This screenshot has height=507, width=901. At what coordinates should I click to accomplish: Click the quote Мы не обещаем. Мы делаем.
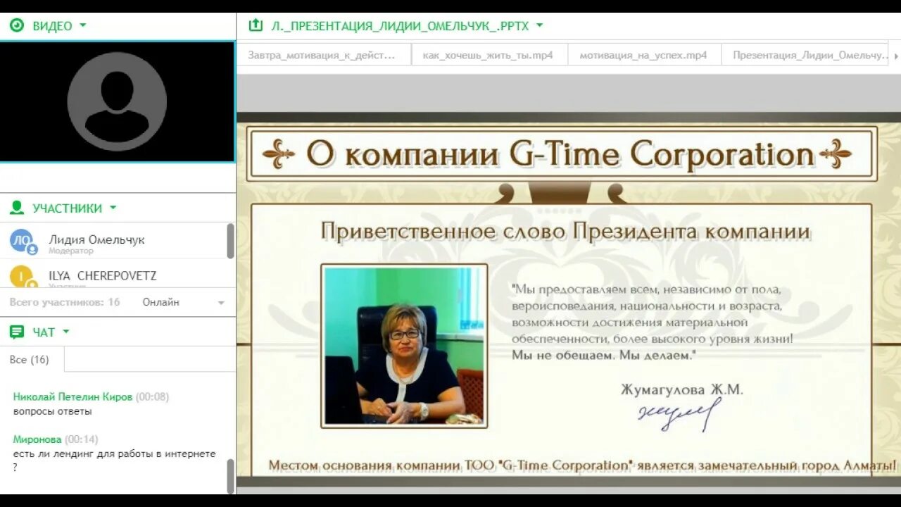coord(603,355)
